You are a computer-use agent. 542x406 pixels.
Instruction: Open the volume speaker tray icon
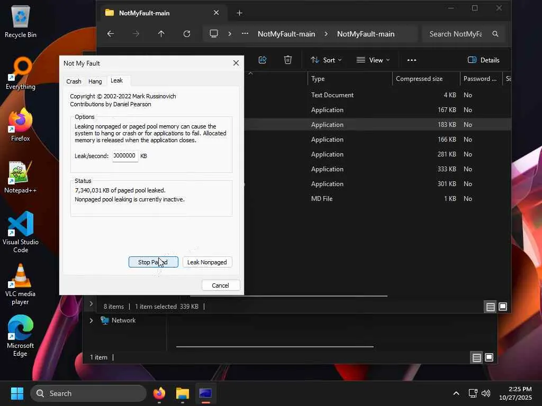pos(486,393)
